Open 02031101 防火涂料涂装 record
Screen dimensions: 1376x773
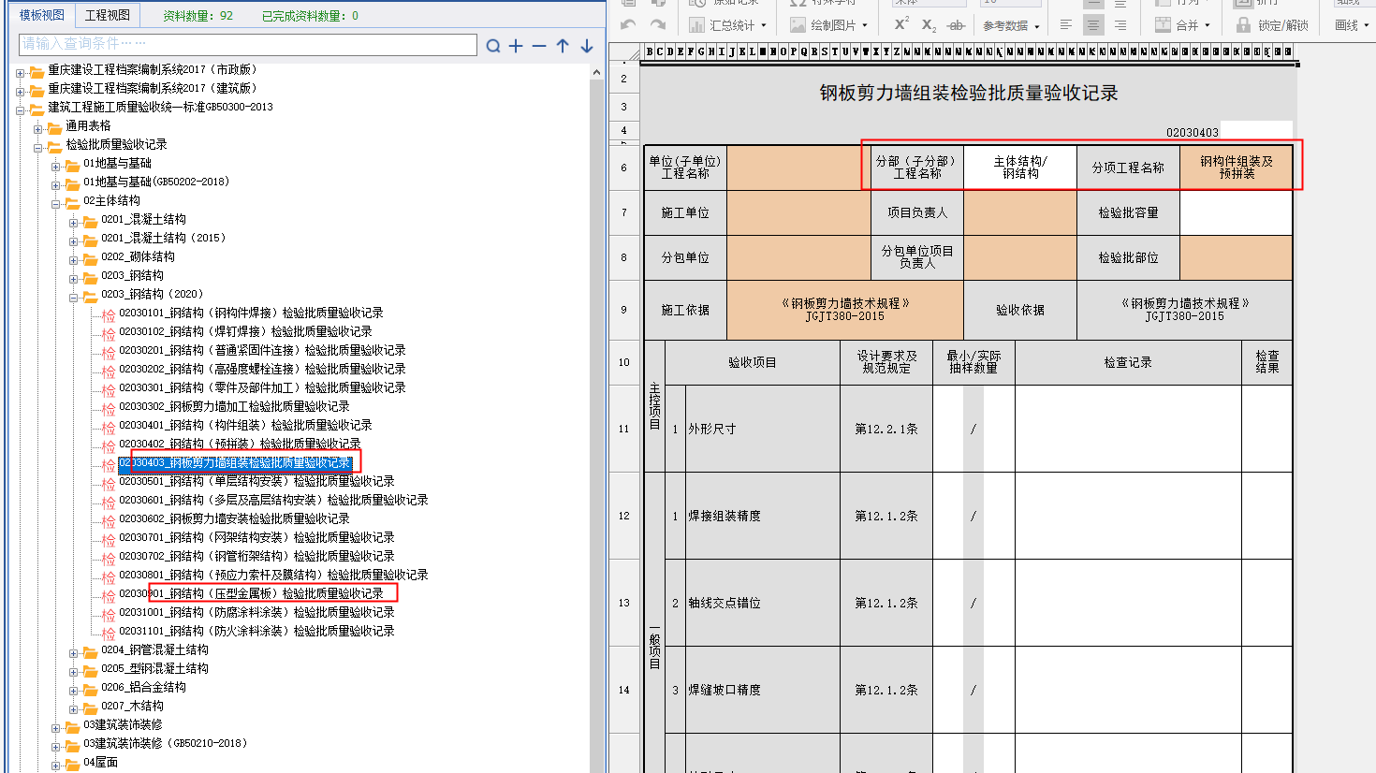[256, 631]
